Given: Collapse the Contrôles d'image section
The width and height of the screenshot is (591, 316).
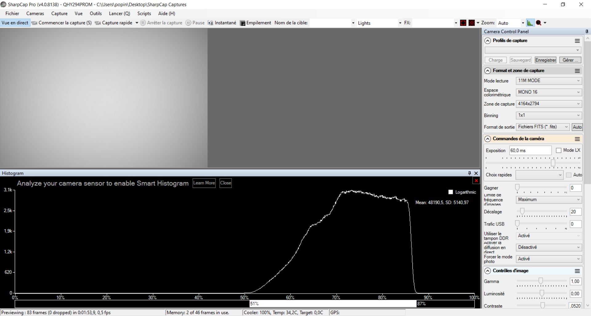Looking at the screenshot, I should click(x=488, y=271).
